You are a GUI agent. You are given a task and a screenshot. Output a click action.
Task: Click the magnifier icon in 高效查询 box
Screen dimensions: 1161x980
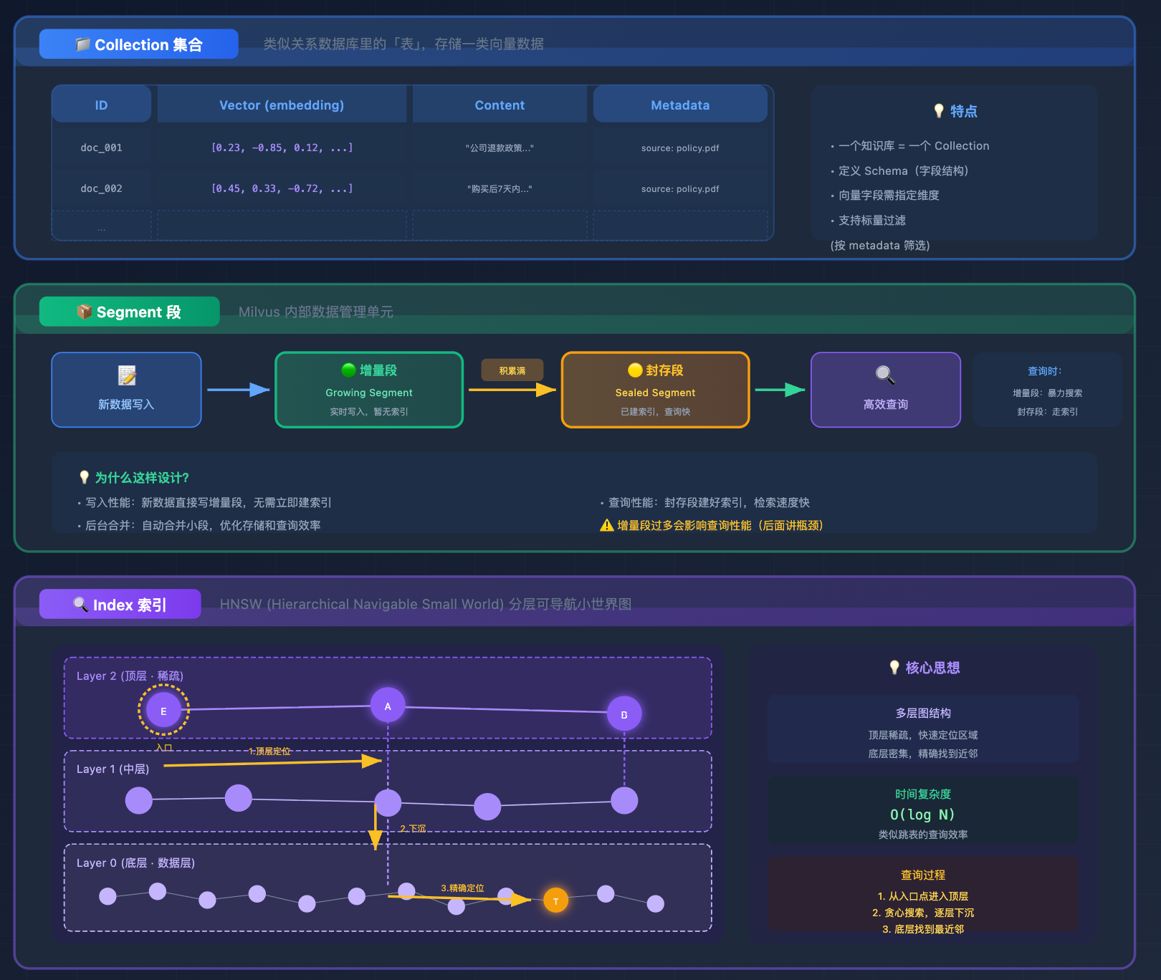pos(885,375)
